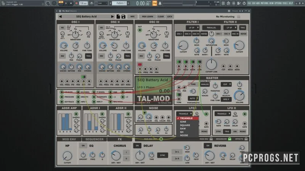Screen dimensions: 305x171
Task: Open LFO II TRIANGLE waveform dropdown
Action: pyautogui.click(x=223, y=114)
